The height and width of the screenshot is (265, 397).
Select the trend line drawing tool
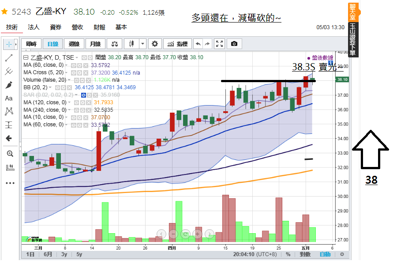coord(9,58)
